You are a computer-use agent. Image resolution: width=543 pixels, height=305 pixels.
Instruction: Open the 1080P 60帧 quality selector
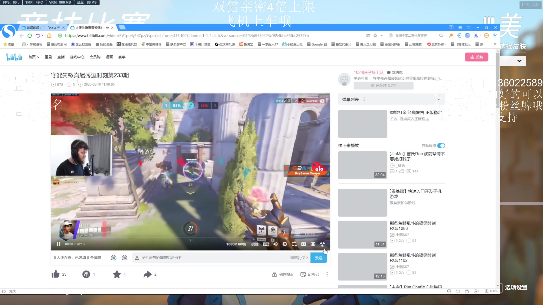236,244
